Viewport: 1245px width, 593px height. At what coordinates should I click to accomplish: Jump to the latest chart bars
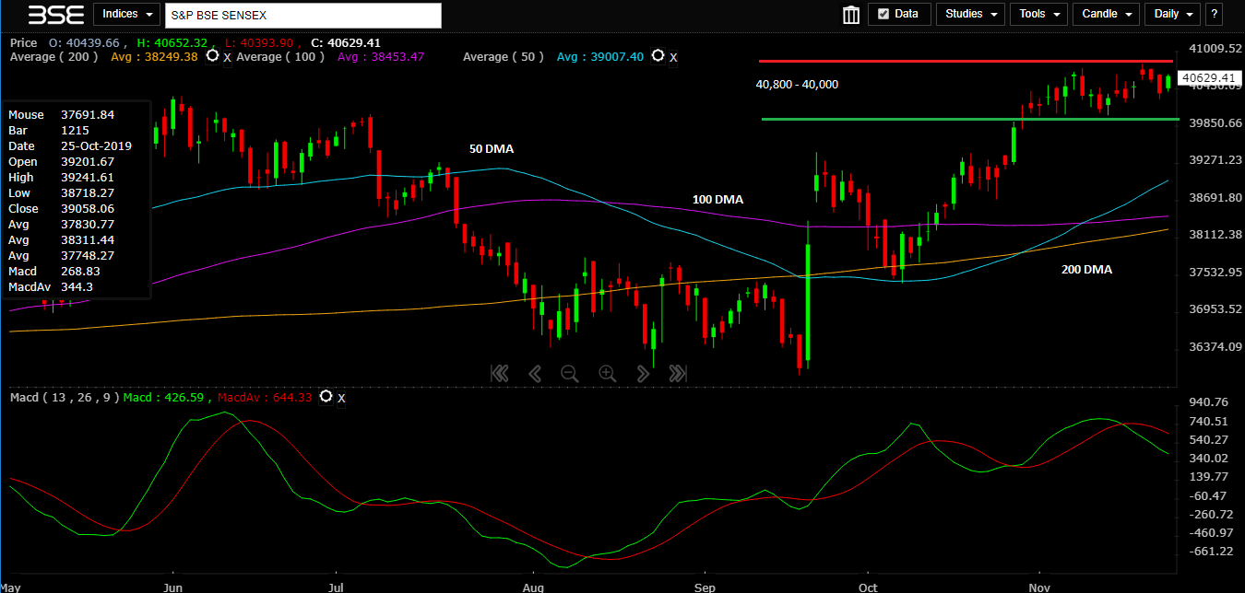point(678,373)
